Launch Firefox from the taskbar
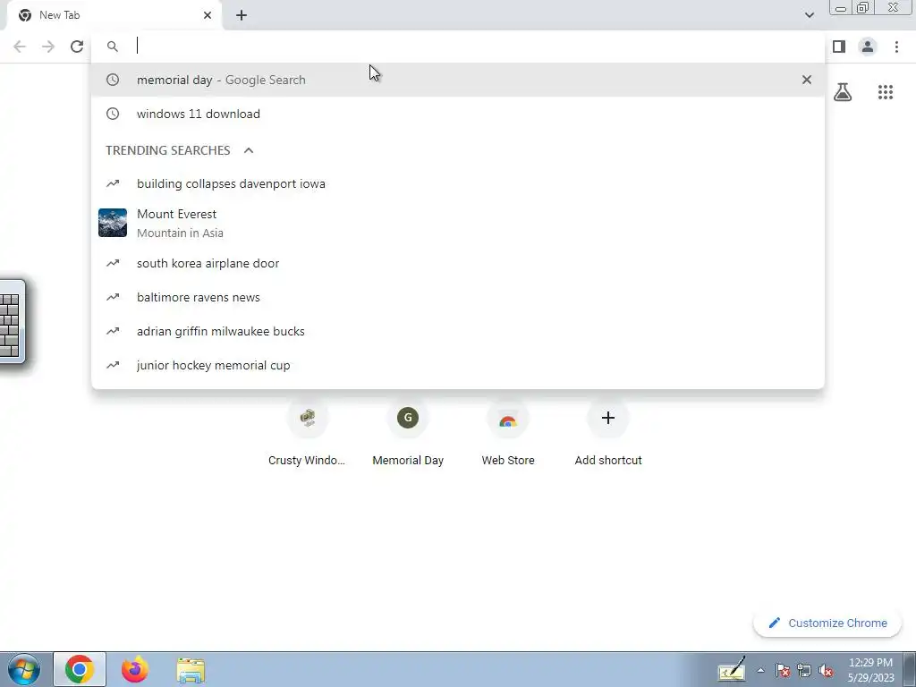Image resolution: width=916 pixels, height=687 pixels. coord(135,670)
